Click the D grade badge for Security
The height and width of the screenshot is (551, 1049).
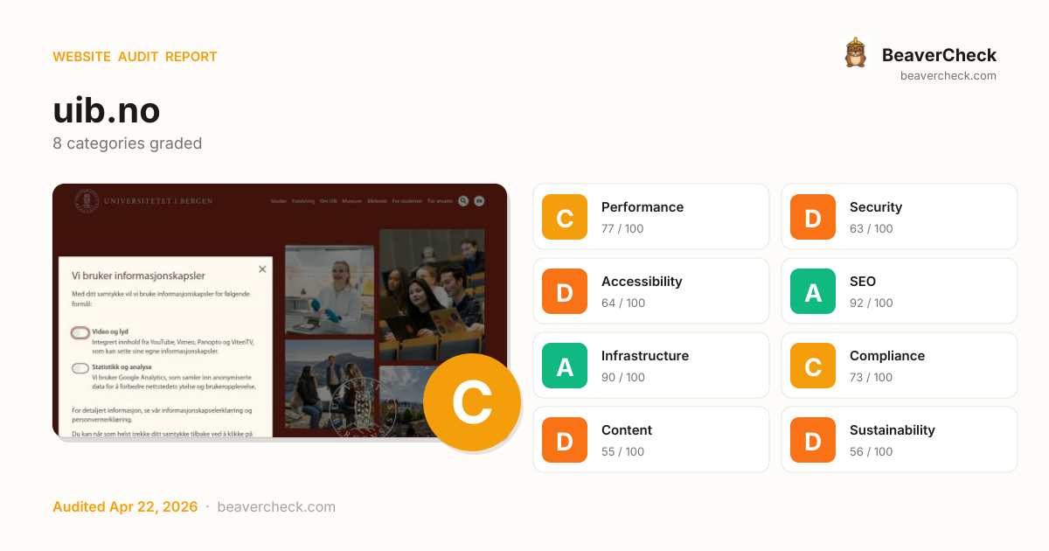(813, 217)
